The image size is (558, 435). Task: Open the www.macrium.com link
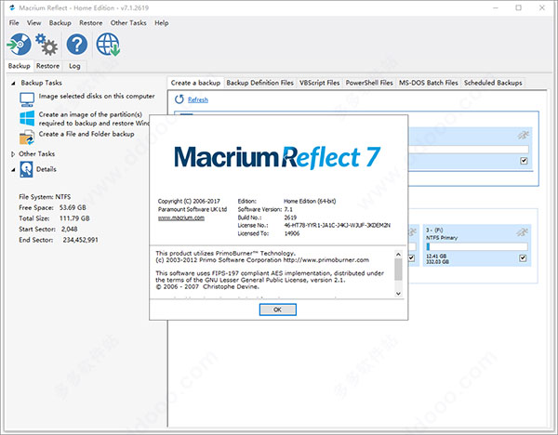coord(181,217)
